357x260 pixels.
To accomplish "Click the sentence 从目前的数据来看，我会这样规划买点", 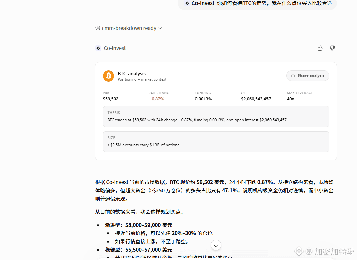I will pos(139,212).
